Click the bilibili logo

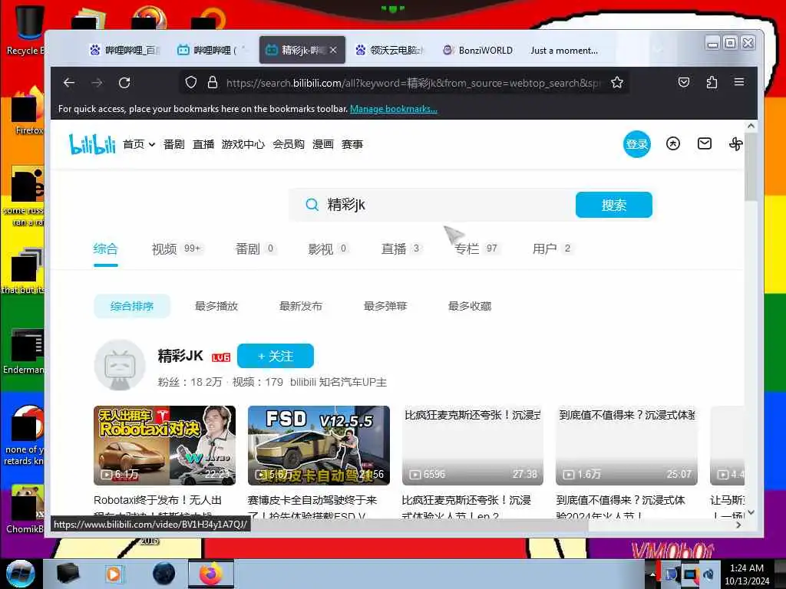pyautogui.click(x=92, y=144)
